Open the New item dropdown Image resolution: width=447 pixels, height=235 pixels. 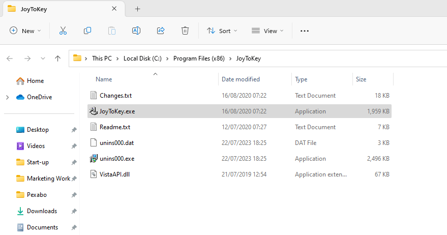[x=25, y=31]
